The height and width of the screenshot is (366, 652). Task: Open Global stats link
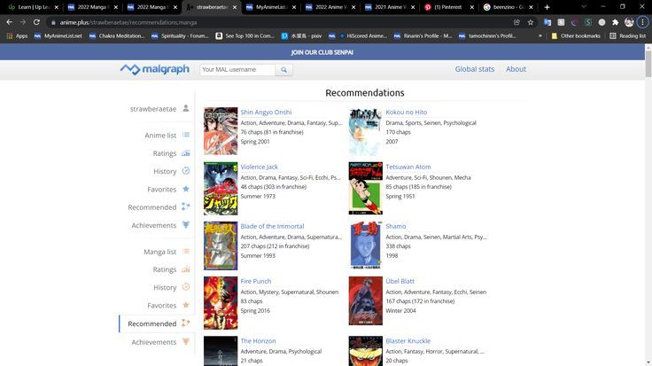pyautogui.click(x=475, y=69)
